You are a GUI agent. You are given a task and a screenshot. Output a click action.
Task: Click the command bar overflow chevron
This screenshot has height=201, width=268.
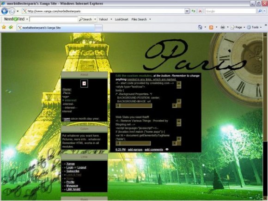click(266, 25)
